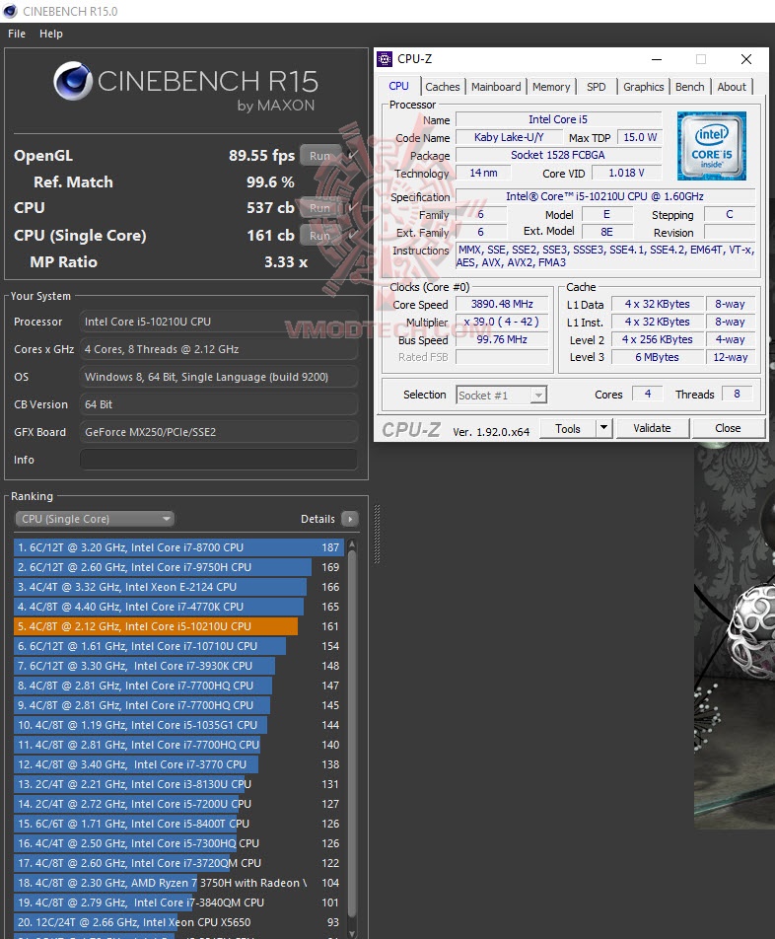Toggle the CPU (Single Core) test checkbox
This screenshot has width=775, height=939.
[x=353, y=236]
